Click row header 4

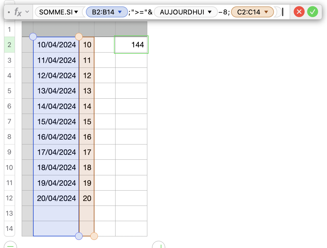point(9,75)
